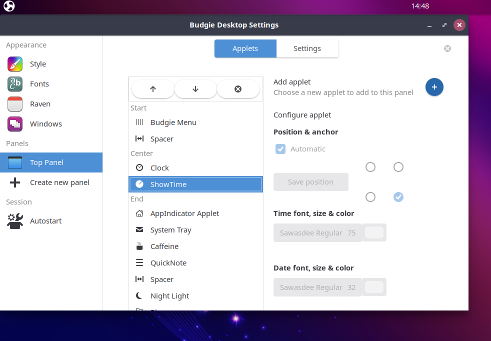Remove the selected applet with the X button
The height and width of the screenshot is (341, 491).
point(238,89)
